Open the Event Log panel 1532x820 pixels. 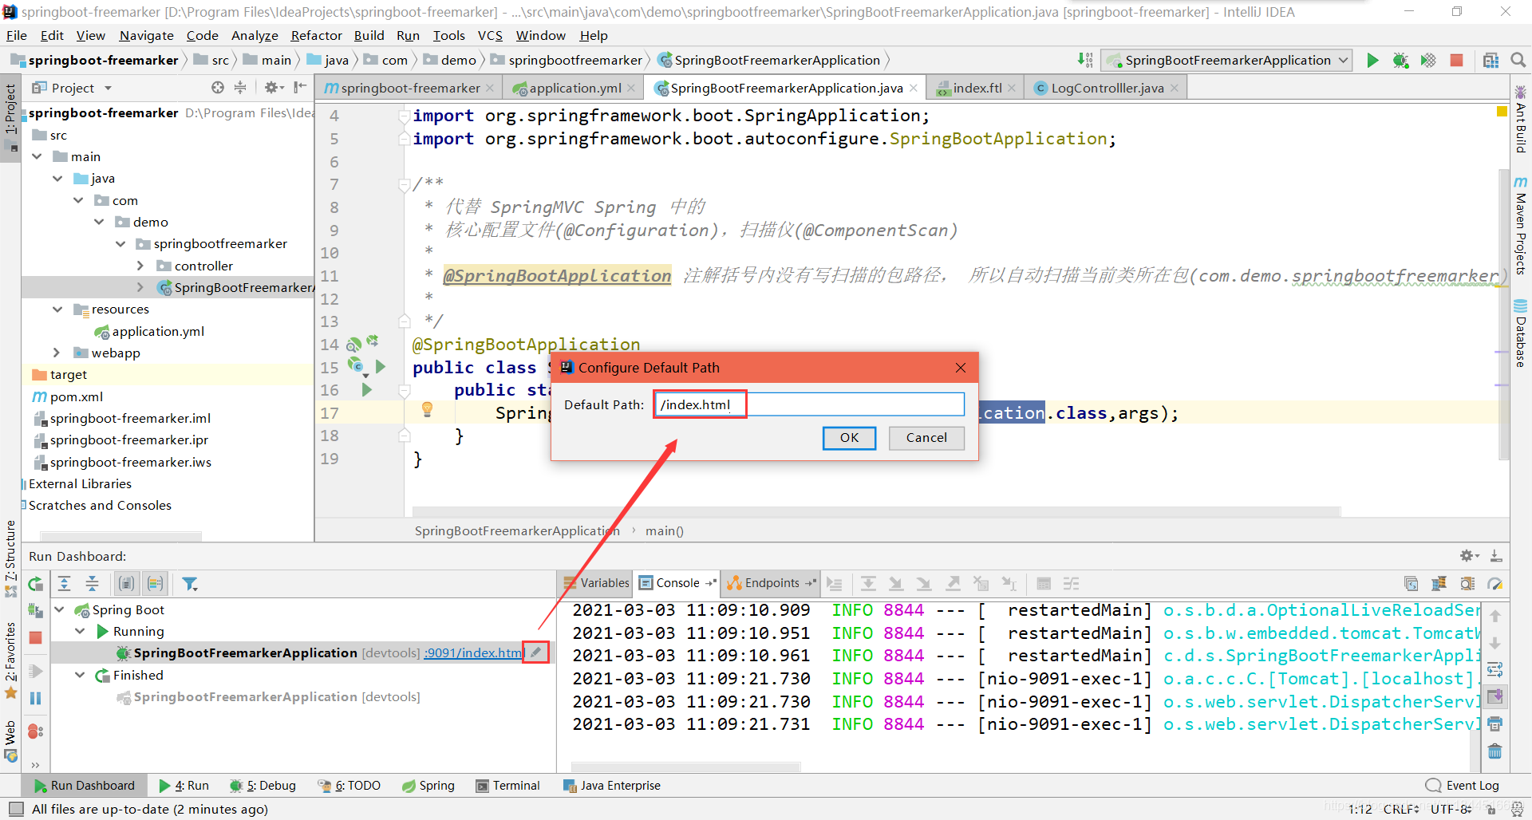tap(1463, 786)
